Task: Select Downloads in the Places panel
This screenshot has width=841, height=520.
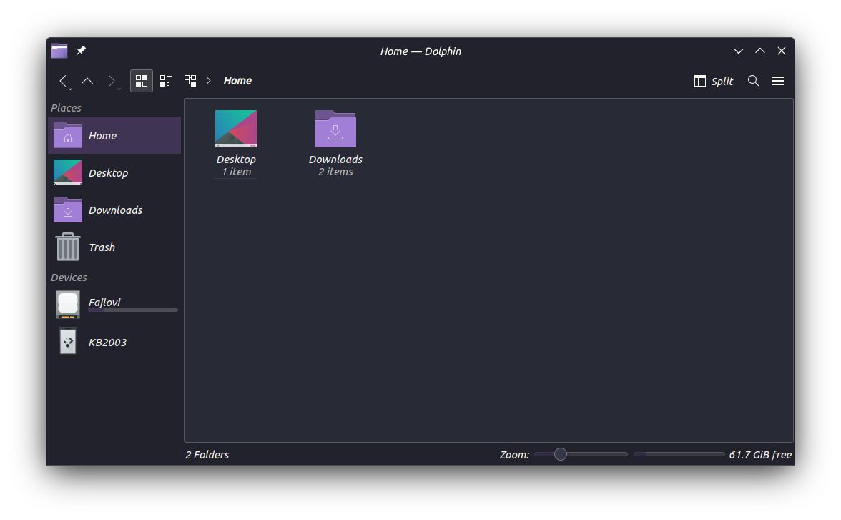Action: 114,210
